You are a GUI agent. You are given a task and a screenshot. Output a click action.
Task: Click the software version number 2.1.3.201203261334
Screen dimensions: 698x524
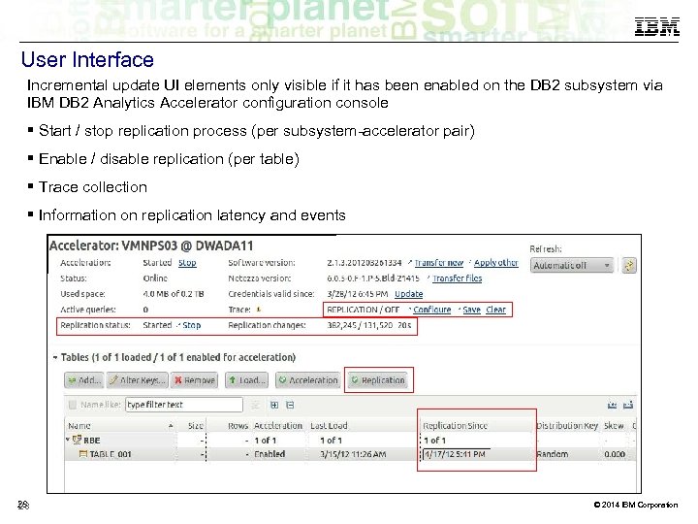(365, 262)
